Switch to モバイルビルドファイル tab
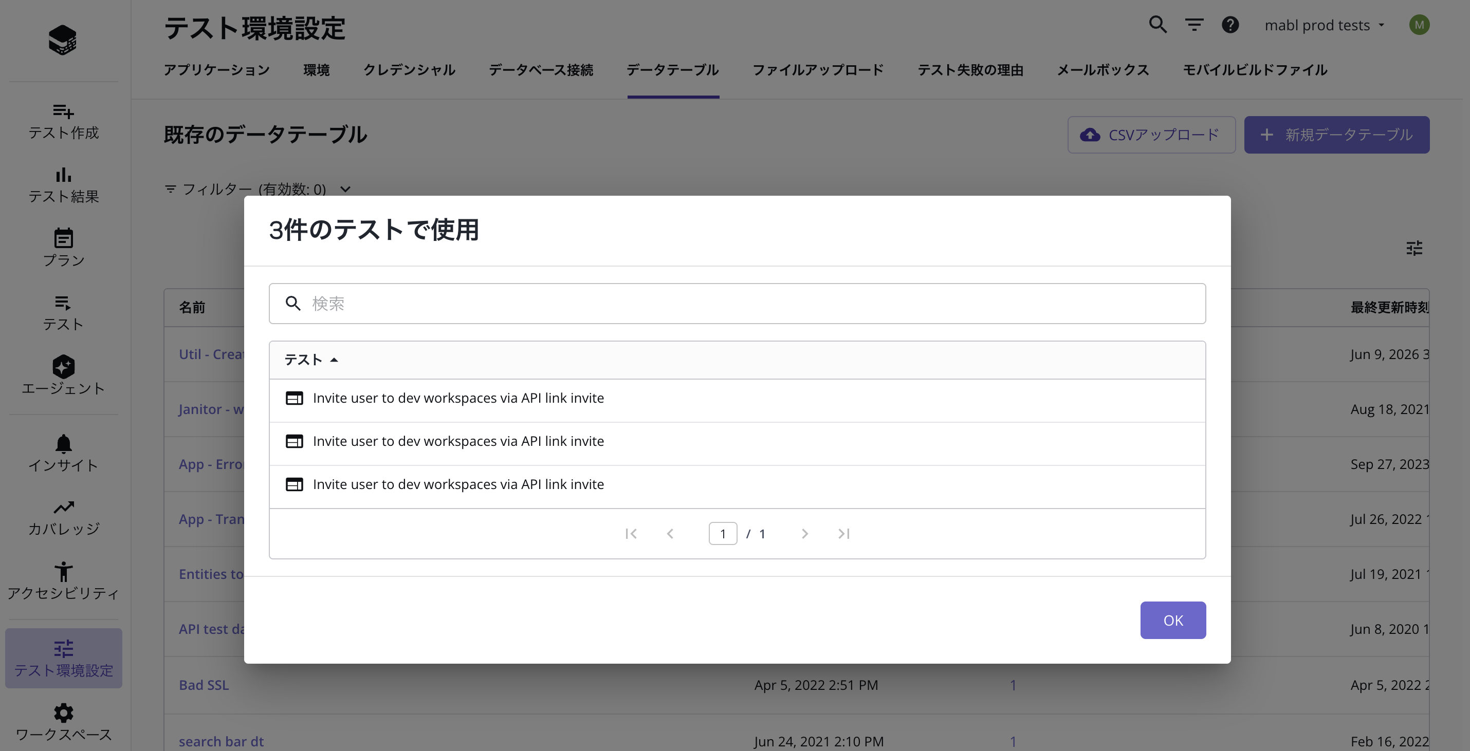 click(1256, 70)
